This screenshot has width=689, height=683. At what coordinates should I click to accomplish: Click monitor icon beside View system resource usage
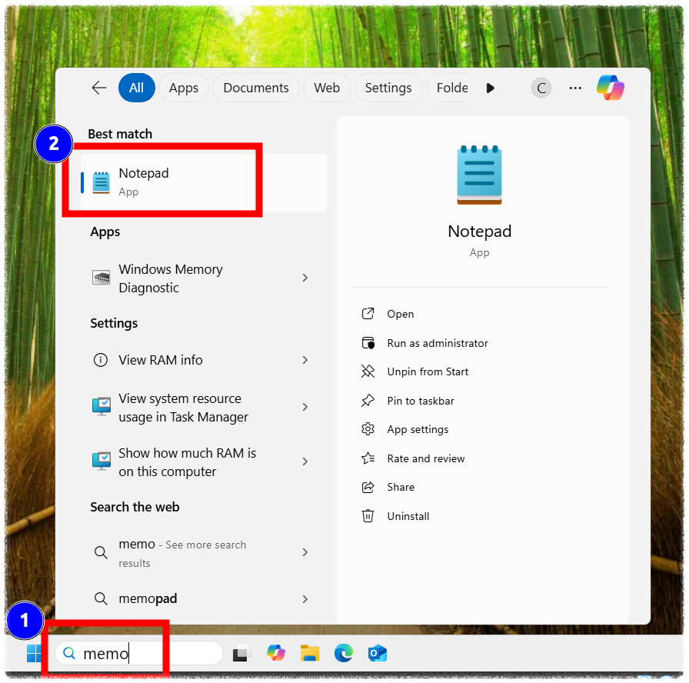[102, 407]
